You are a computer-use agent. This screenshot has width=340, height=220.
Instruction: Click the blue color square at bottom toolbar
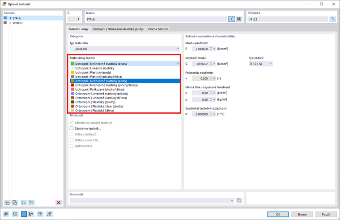click(x=24, y=214)
